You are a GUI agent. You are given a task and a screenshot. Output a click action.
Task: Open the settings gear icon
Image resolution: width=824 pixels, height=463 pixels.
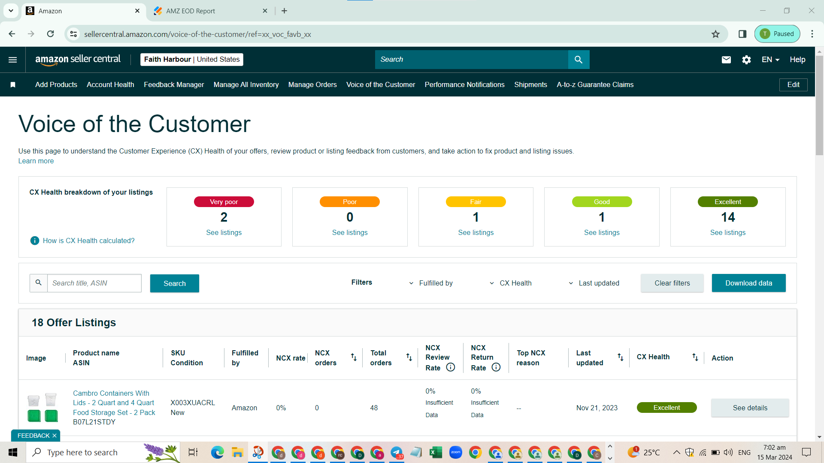point(746,60)
